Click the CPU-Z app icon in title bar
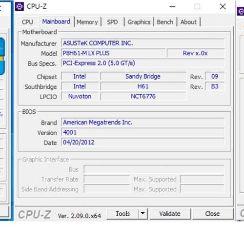 (x=20, y=7)
